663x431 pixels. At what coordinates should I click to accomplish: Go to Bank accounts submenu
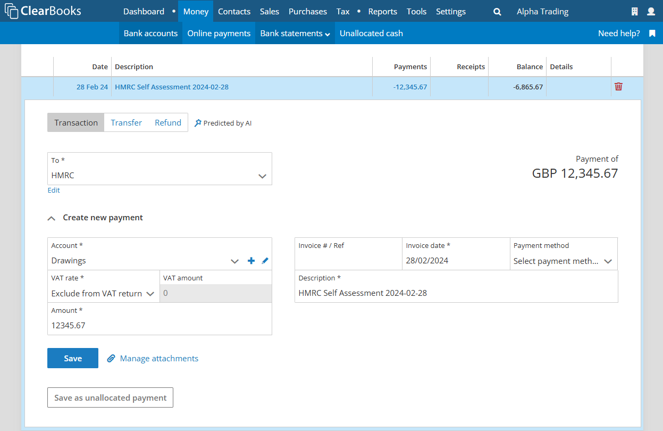pyautogui.click(x=150, y=33)
